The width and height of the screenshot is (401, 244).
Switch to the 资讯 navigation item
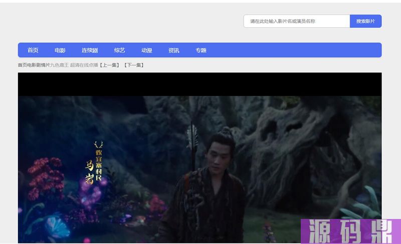click(174, 50)
